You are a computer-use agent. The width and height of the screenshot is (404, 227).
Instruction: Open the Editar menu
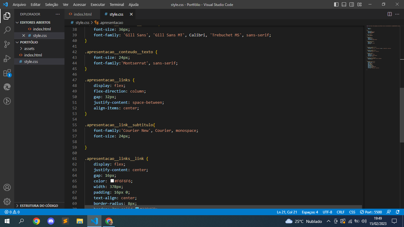[x=35, y=4]
